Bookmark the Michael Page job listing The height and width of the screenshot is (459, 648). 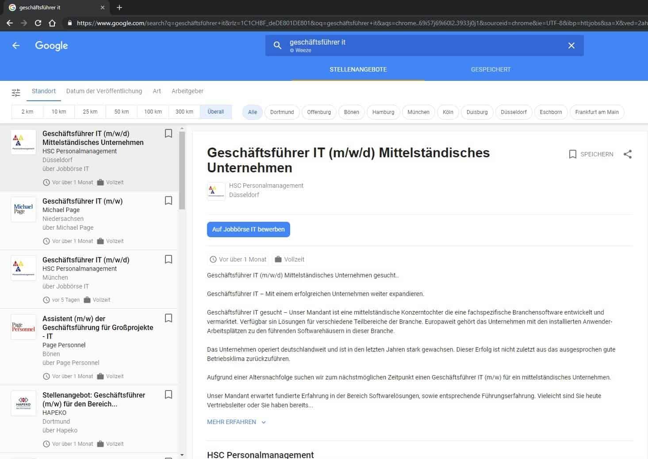[169, 201]
